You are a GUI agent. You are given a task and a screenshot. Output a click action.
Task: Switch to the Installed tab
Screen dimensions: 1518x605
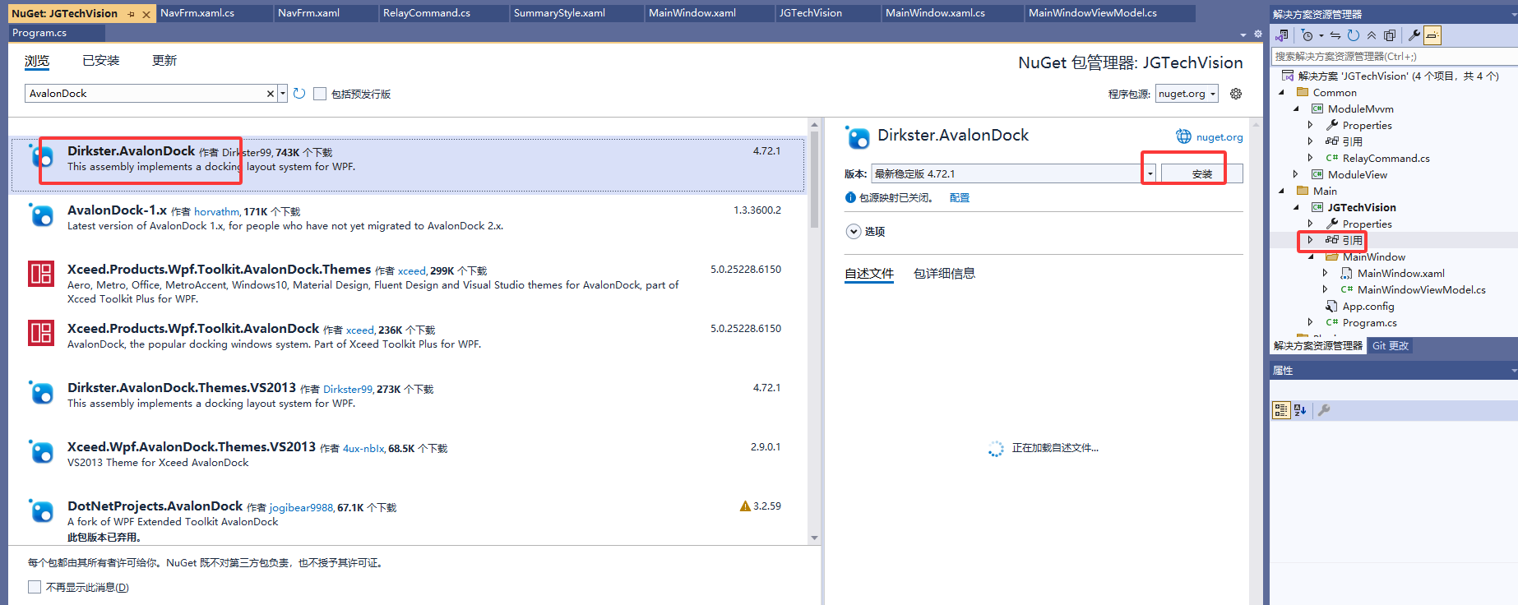101,61
